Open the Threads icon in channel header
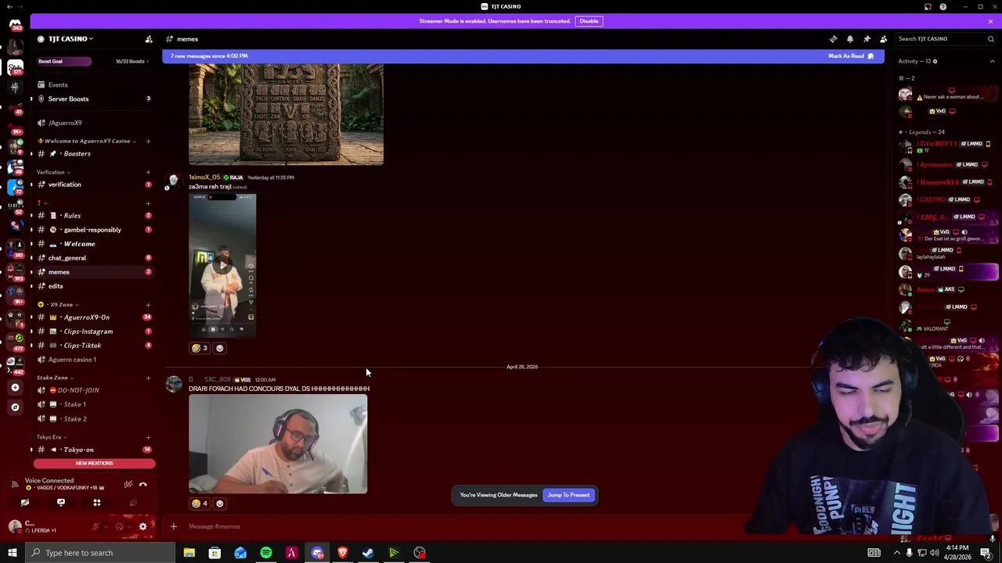 pyautogui.click(x=833, y=38)
